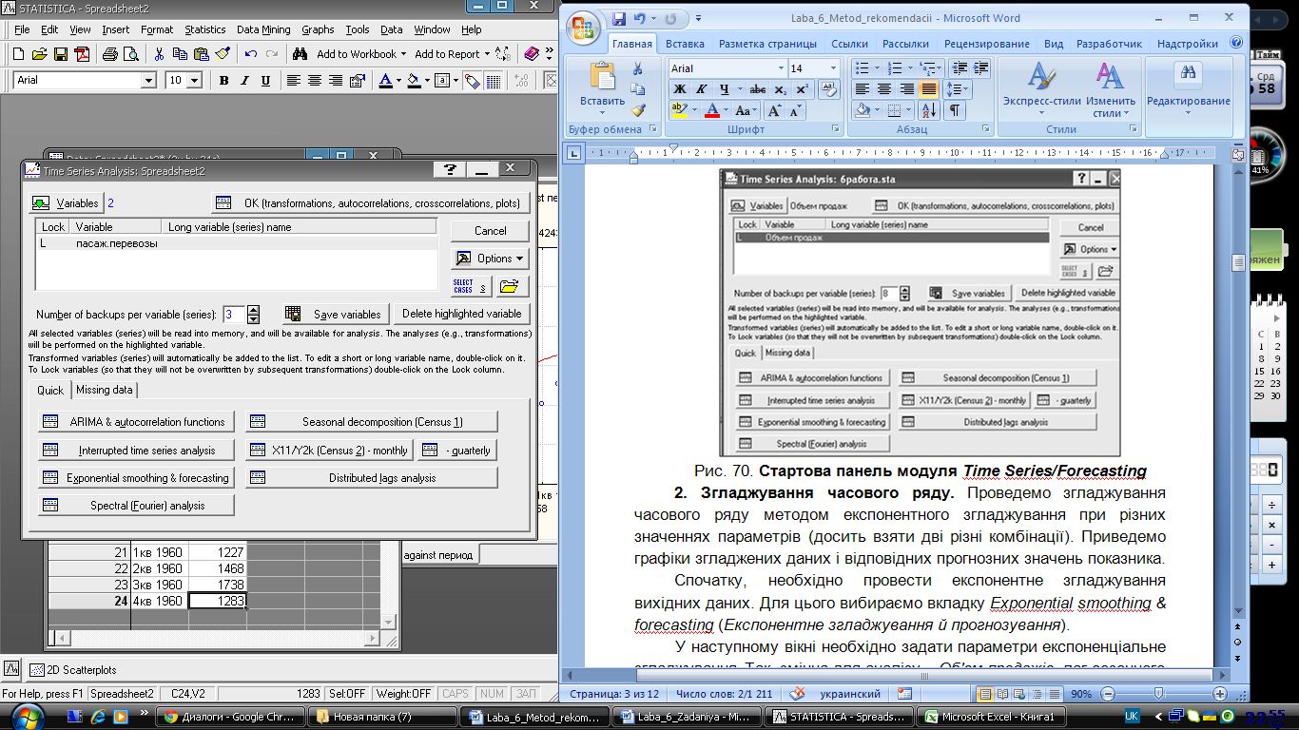This screenshot has height=730, width=1299.
Task: Open Data Mining menu in STATISTICA
Action: (x=263, y=29)
